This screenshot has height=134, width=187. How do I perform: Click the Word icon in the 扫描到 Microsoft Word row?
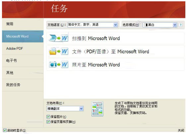coord(65,38)
